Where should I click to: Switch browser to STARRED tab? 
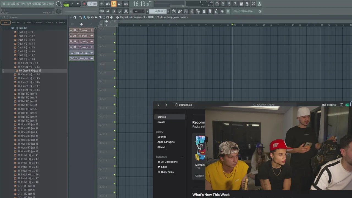(61, 23)
